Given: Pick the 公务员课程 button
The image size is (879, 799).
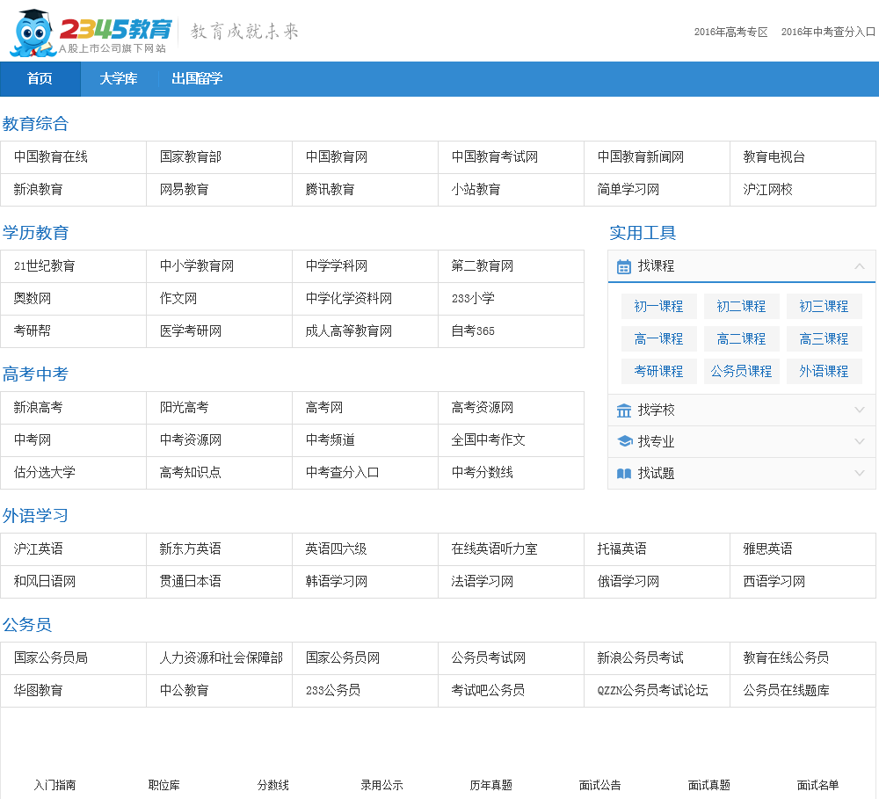Looking at the screenshot, I should (741, 372).
